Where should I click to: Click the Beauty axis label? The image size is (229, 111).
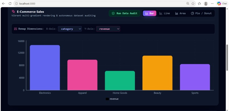pyautogui.click(x=157, y=93)
